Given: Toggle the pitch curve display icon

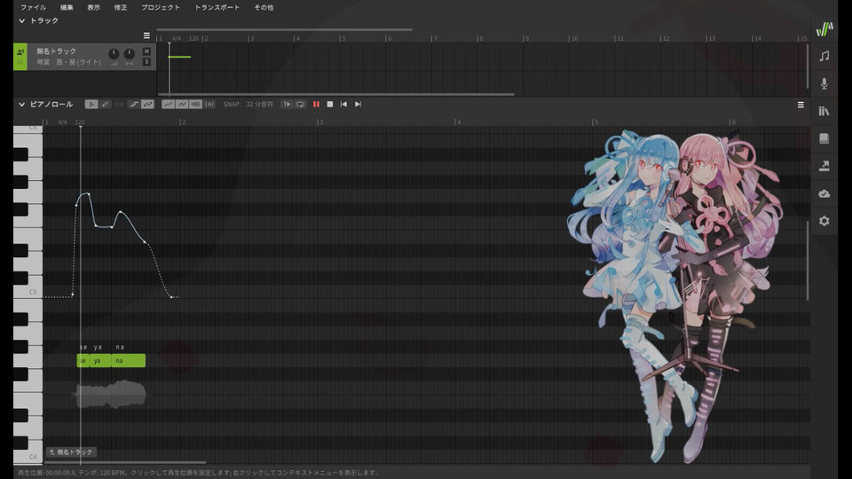Looking at the screenshot, I should coord(148,105).
